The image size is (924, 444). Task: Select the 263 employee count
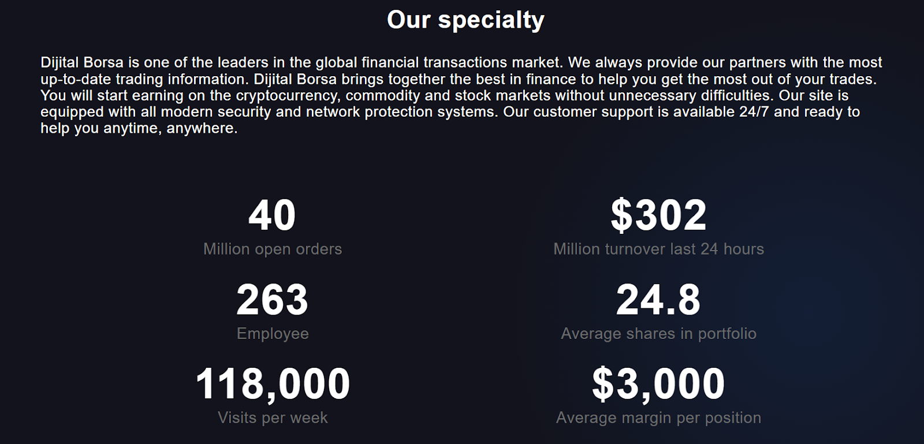coord(272,300)
